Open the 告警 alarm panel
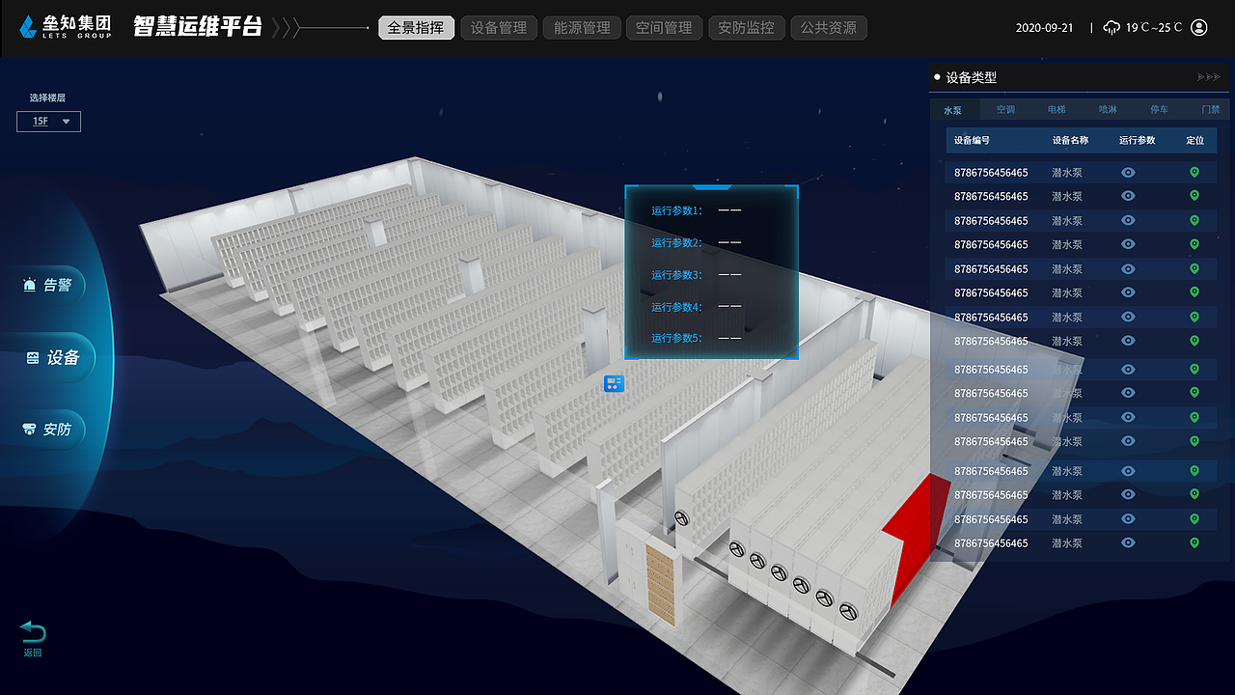 click(48, 285)
